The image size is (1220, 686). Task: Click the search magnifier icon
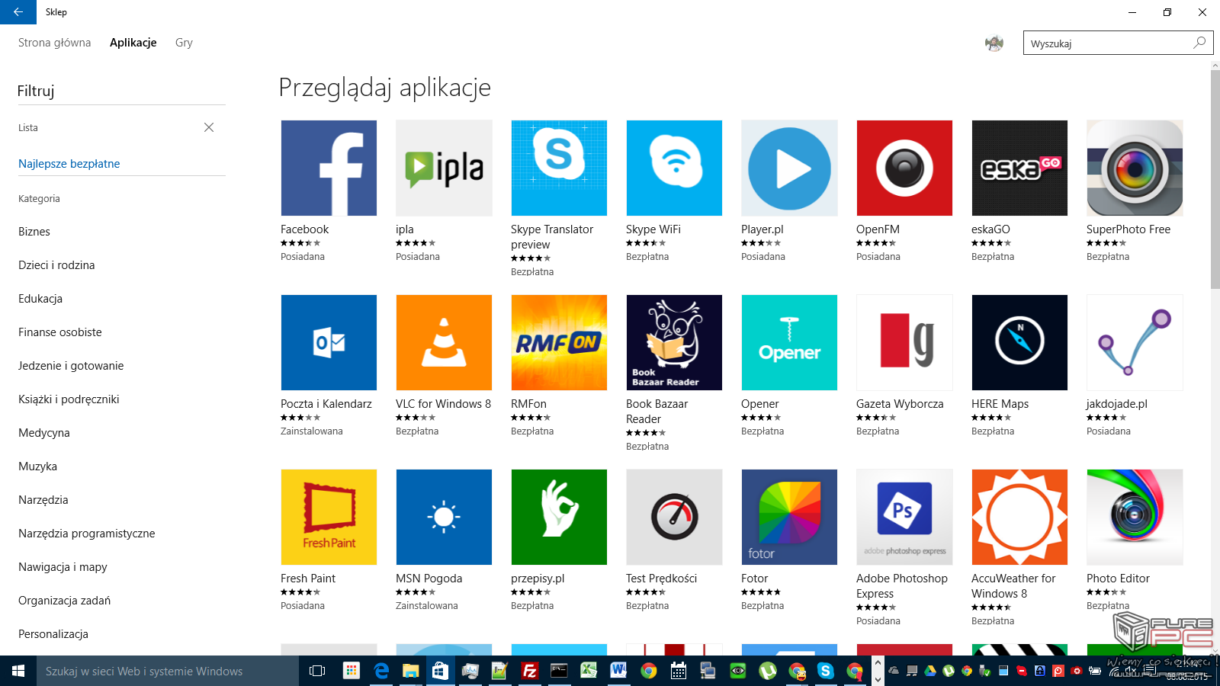(1199, 43)
